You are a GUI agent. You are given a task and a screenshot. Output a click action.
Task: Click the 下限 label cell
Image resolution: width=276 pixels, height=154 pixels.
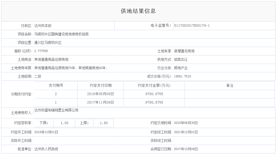[x=44, y=123]
